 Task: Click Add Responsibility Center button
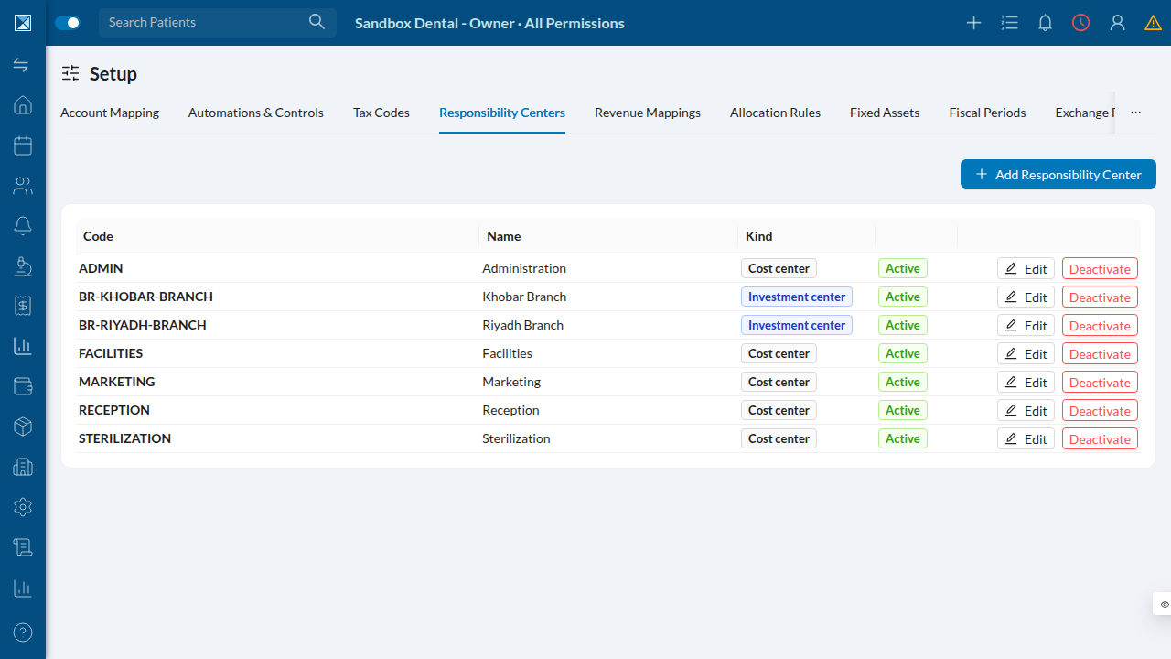click(1058, 174)
